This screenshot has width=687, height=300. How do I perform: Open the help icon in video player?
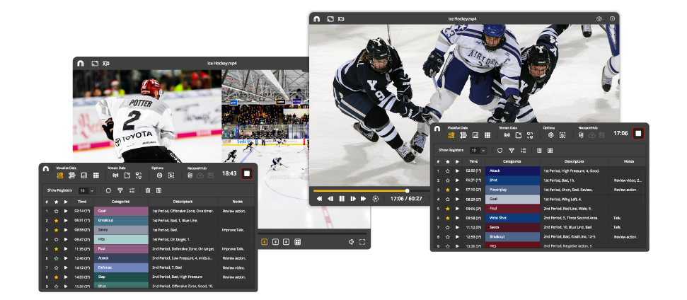click(612, 18)
